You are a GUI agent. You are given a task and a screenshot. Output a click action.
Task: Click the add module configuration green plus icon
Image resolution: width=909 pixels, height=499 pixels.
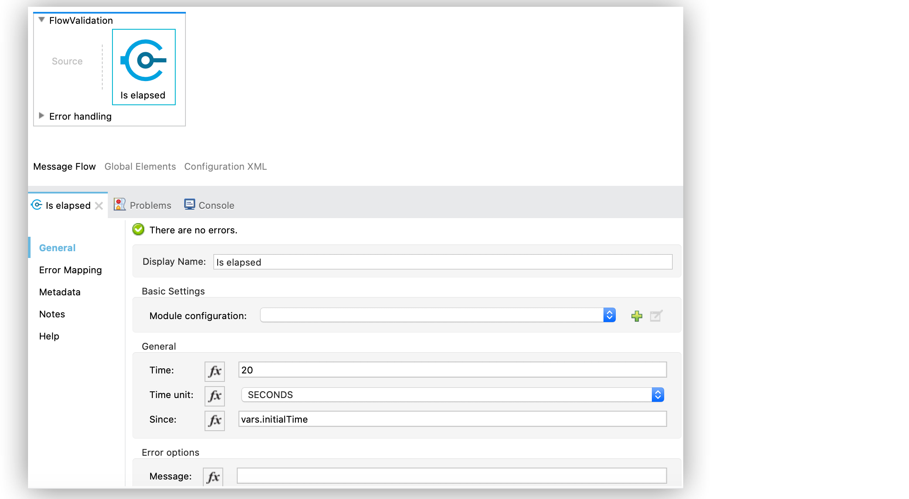(x=637, y=315)
